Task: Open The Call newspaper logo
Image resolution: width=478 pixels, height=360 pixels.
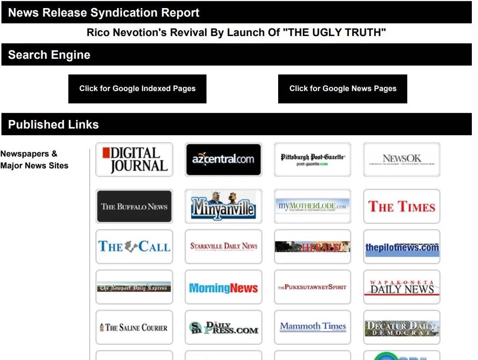Action: coord(134,247)
